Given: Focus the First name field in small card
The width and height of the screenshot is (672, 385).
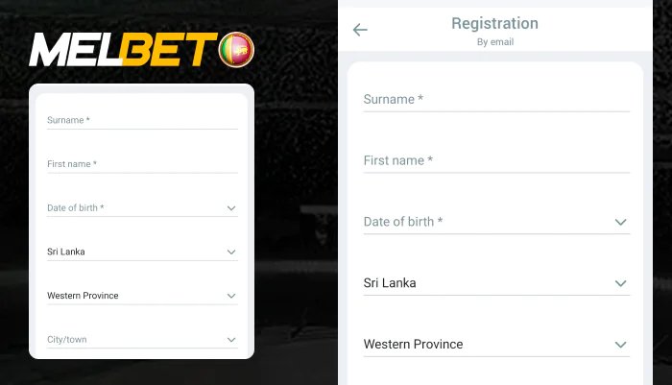Looking at the screenshot, I should tap(141, 164).
